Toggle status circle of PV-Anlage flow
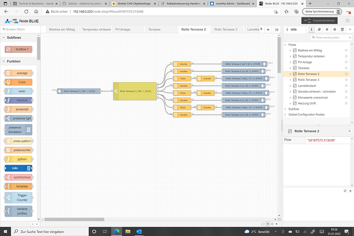The image size is (354, 236). pyautogui.click(x=347, y=62)
